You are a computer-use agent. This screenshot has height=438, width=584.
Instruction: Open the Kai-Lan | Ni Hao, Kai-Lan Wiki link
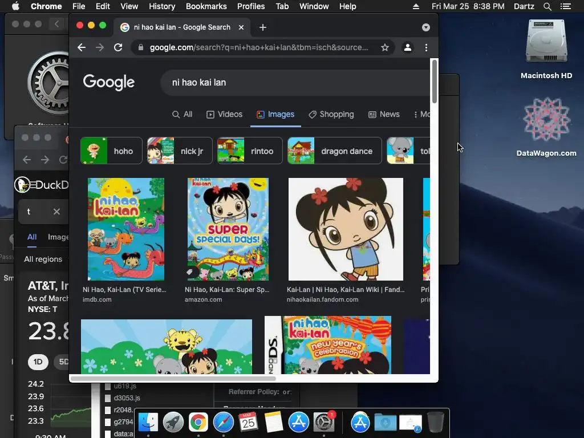point(346,289)
